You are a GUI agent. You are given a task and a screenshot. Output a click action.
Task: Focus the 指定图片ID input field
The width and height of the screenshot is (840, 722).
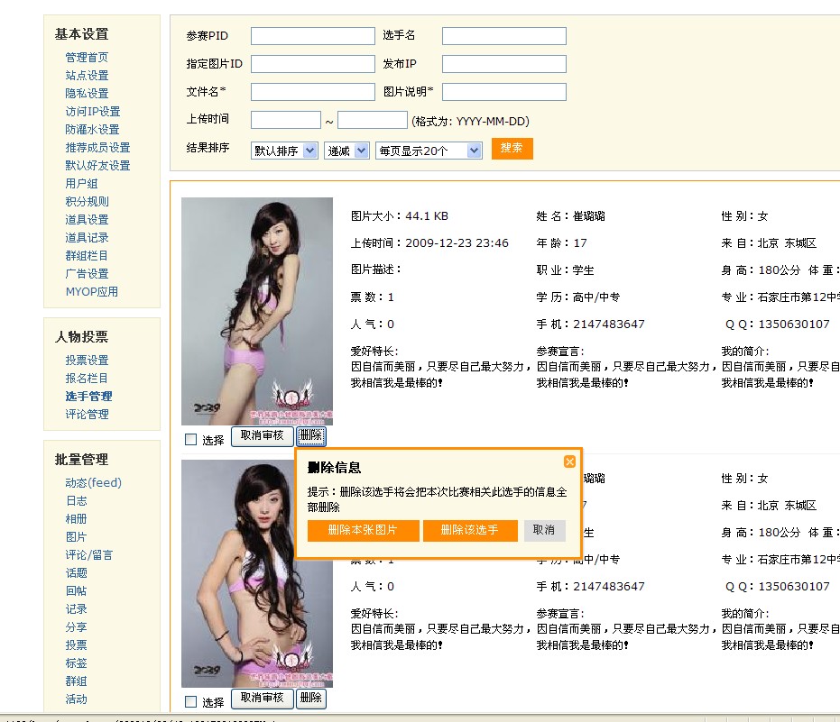tap(313, 64)
